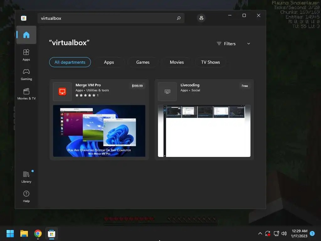
Task: Go to the Gaming section
Action: 26,75
